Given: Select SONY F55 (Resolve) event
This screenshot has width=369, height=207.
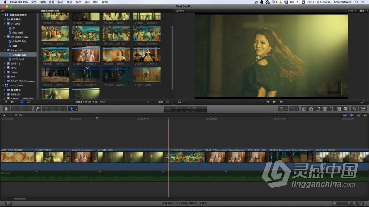Looking at the screenshot, I should (x=23, y=81).
